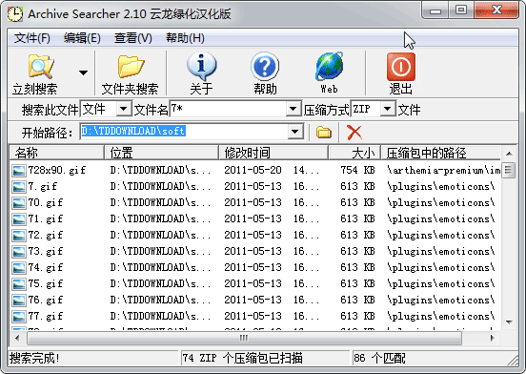The width and height of the screenshot is (526, 374).
Task: Sort by the 名称 column header
Action: [56, 153]
